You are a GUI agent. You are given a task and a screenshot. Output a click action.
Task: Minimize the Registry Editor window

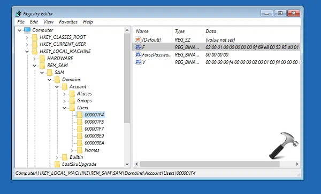click(x=267, y=13)
